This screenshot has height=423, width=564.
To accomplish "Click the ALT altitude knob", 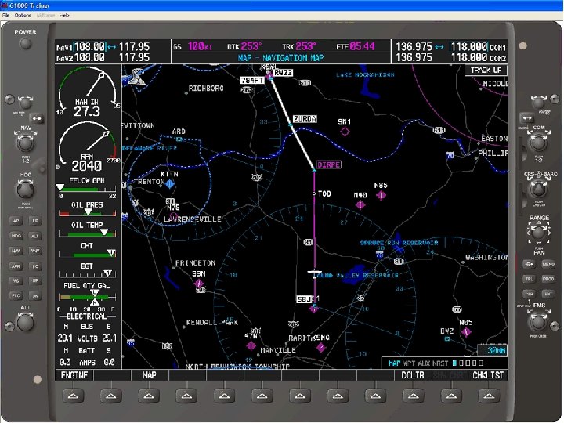I will point(25,322).
